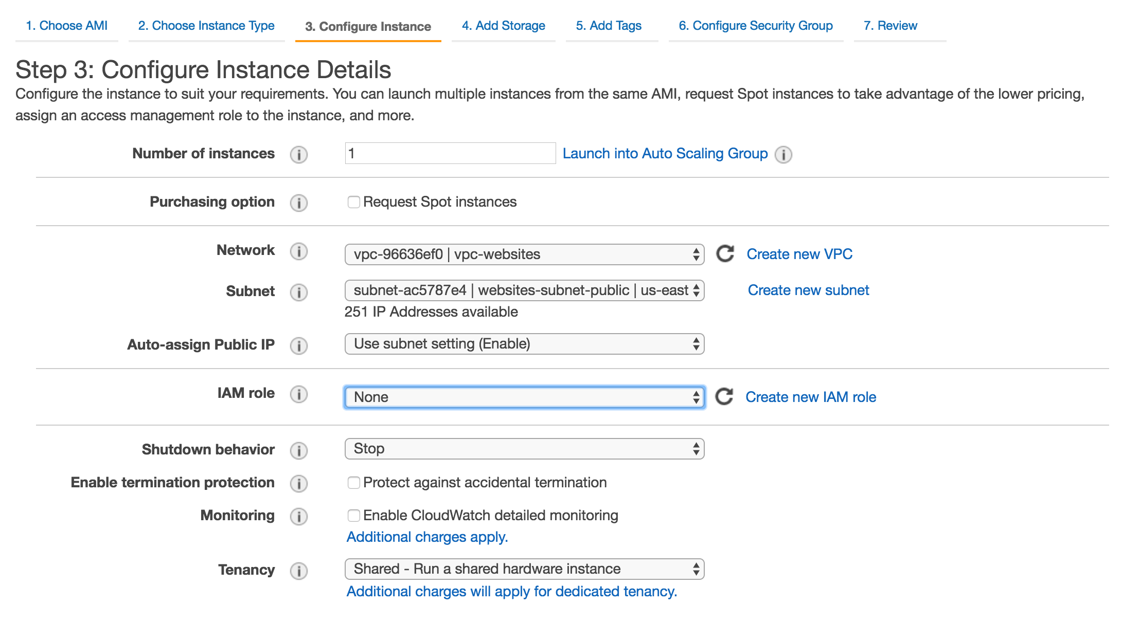Click the info icon beside Monitoring

tap(298, 516)
